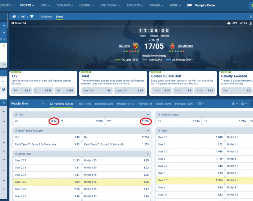253x201 pixels.
Task: Pin the Total market
Action: (159, 131)
